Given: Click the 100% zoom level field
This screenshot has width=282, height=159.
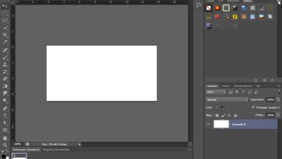Looking at the screenshot, I should click(x=18, y=144).
